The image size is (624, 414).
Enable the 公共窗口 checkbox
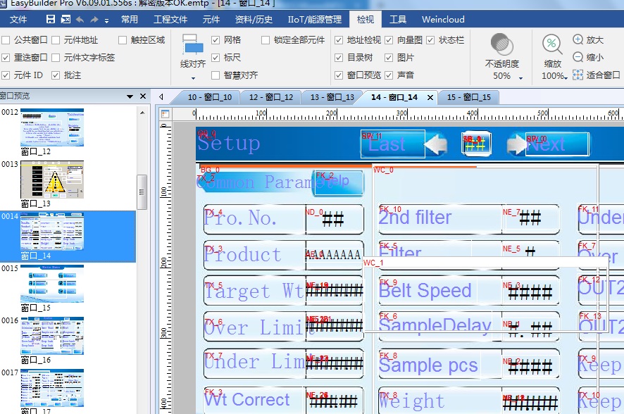click(x=6, y=40)
